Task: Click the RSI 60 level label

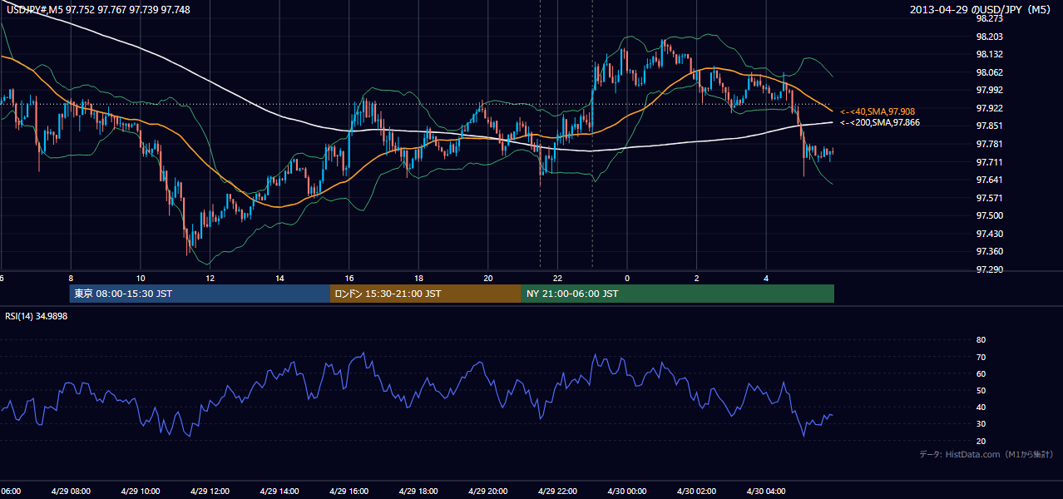Action: tap(981, 373)
